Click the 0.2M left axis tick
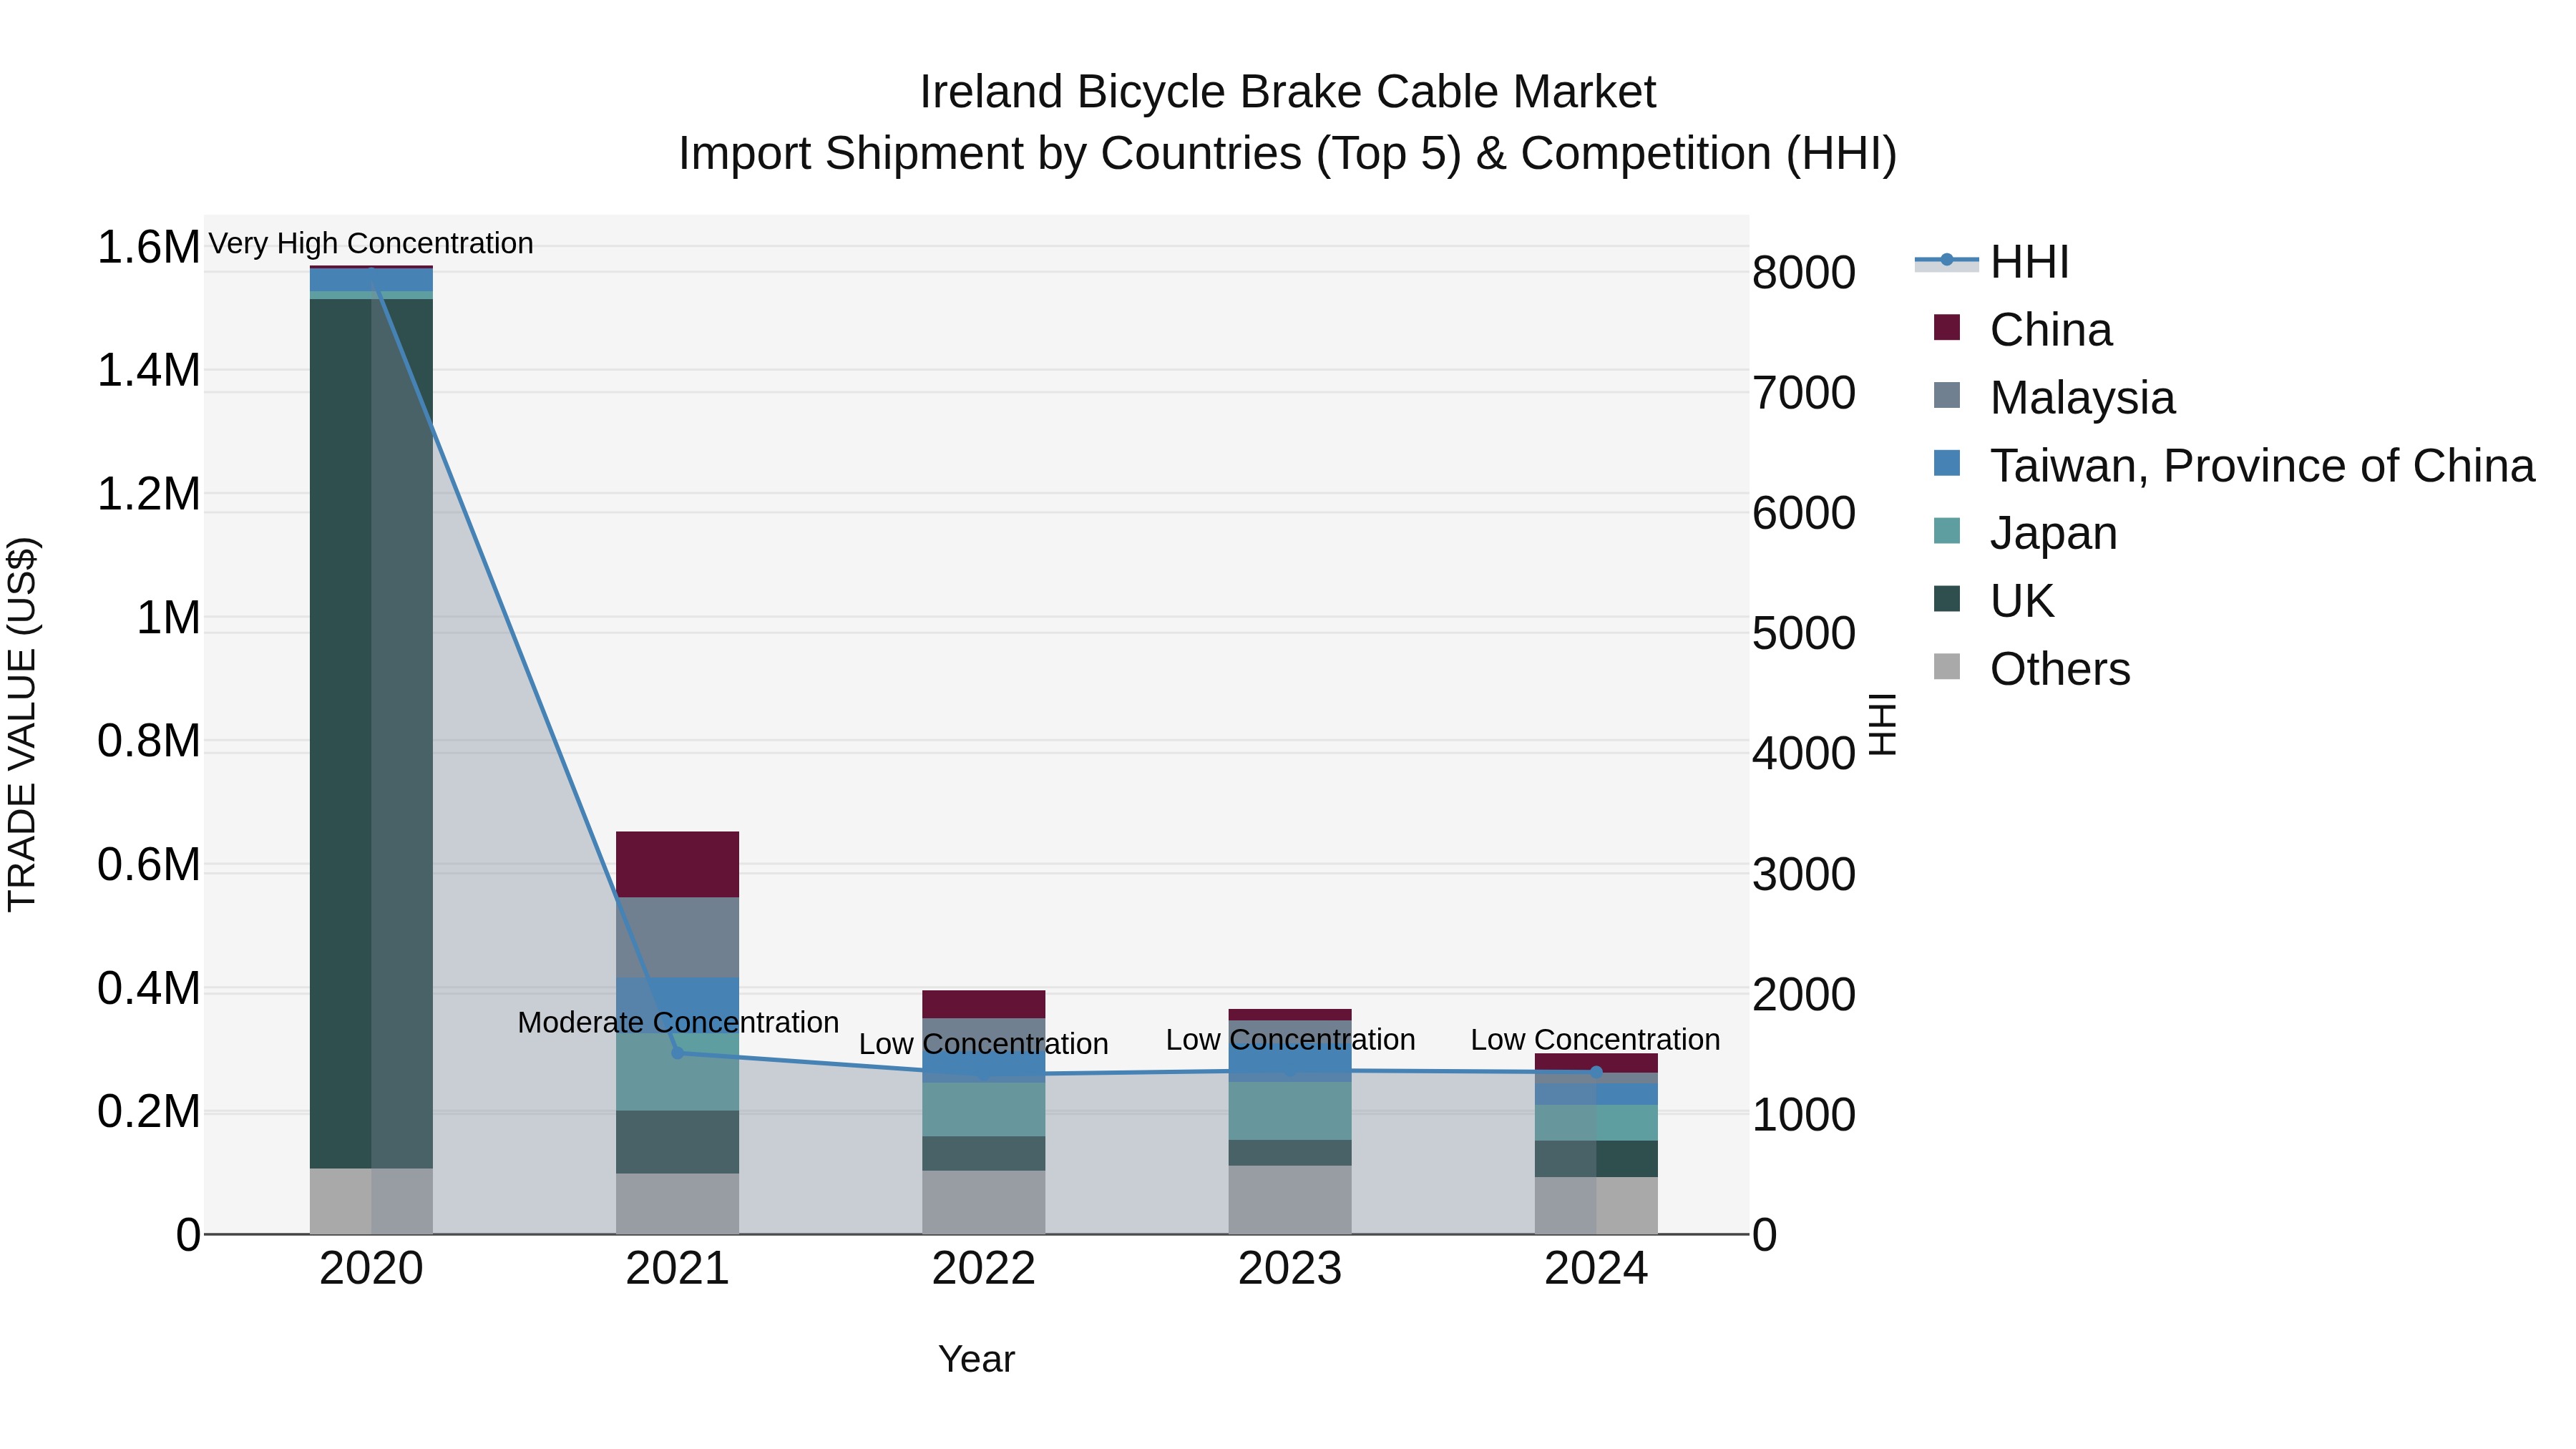 coord(149,1112)
